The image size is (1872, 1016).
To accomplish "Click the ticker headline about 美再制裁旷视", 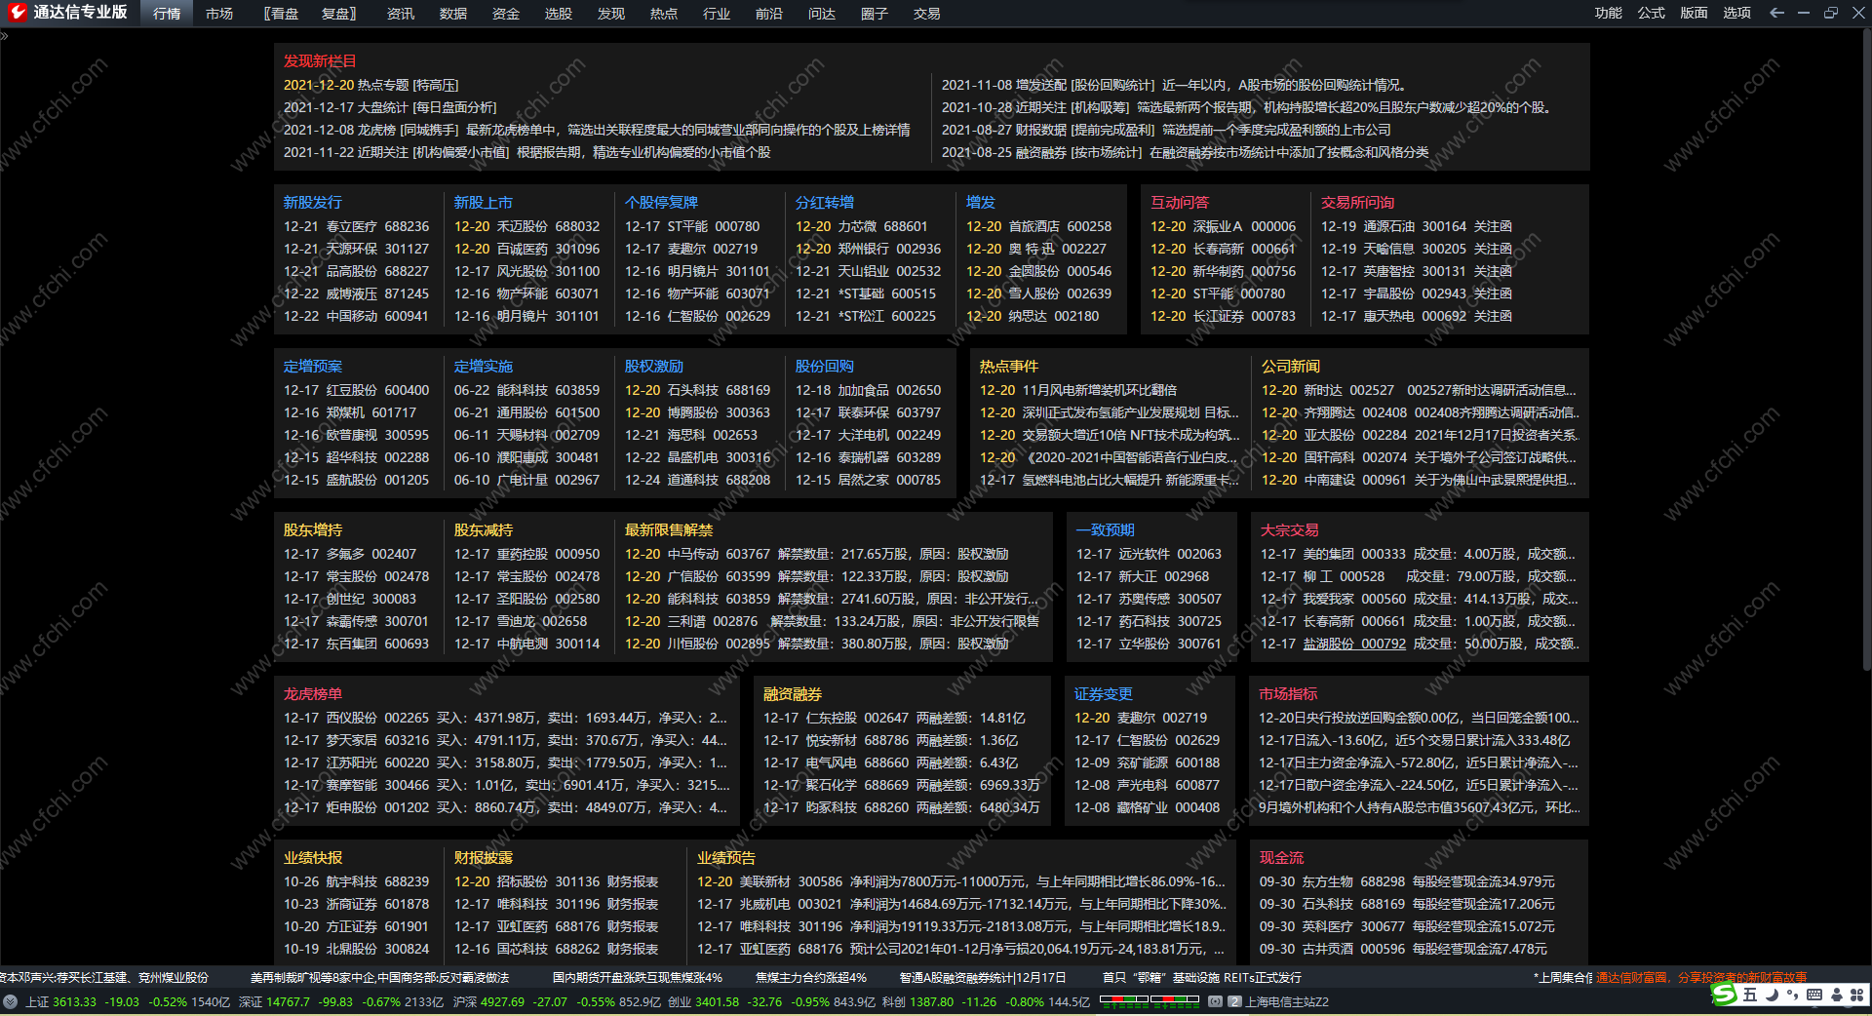I will pyautogui.click(x=379, y=977).
